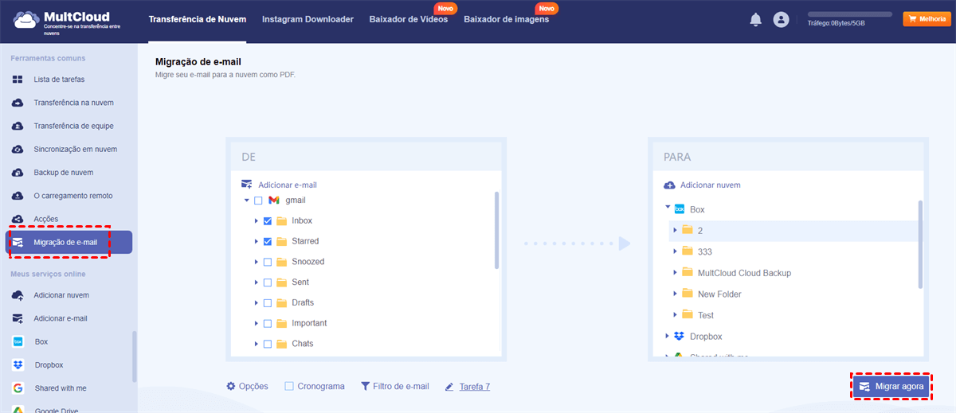Select the 333 folder in Box
The width and height of the screenshot is (956, 413).
coord(793,251)
